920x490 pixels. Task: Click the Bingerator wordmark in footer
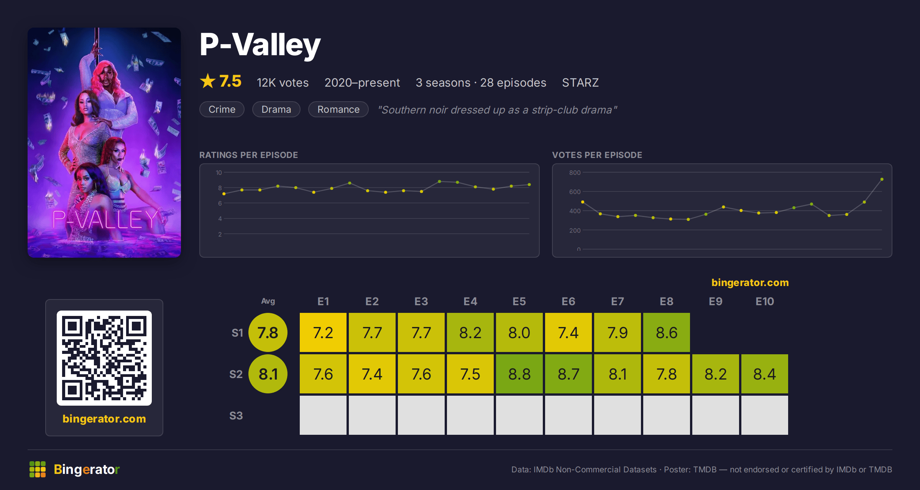click(x=87, y=469)
